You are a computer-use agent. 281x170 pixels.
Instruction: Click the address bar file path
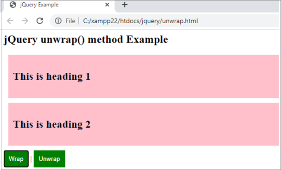click(x=140, y=21)
